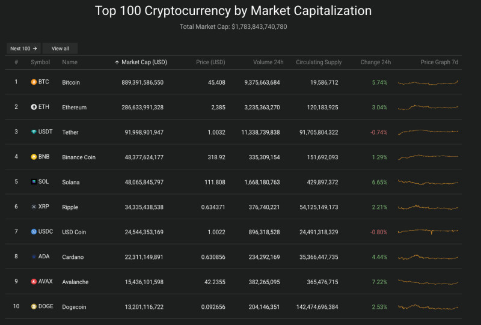Viewport: 481px width, 325px height.
Task: Open Dogecoin's 7-day price graph
Action: [428, 306]
